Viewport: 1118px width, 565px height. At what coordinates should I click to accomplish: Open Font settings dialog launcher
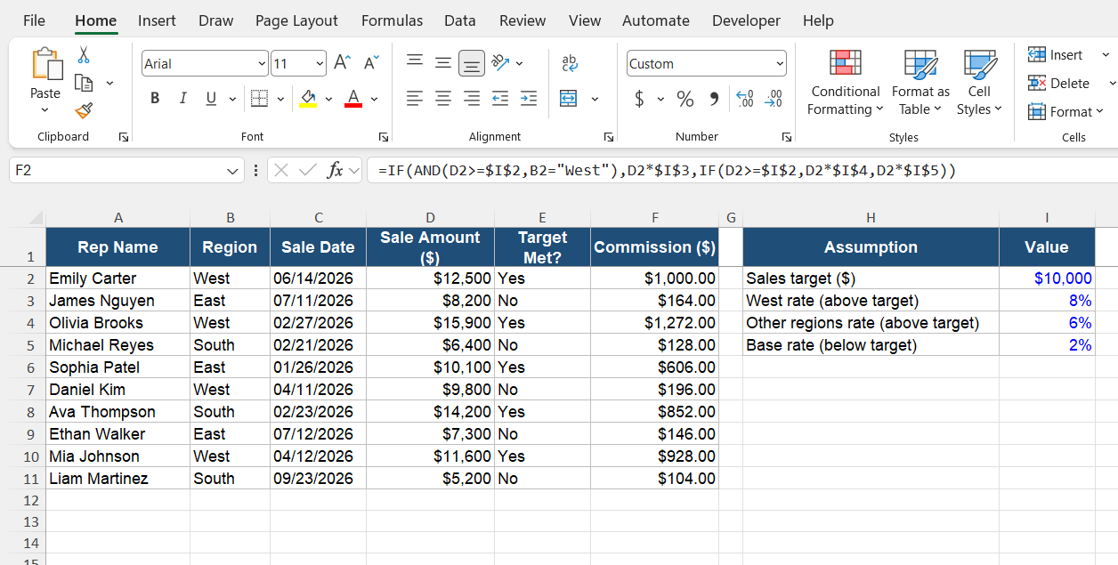(x=383, y=137)
